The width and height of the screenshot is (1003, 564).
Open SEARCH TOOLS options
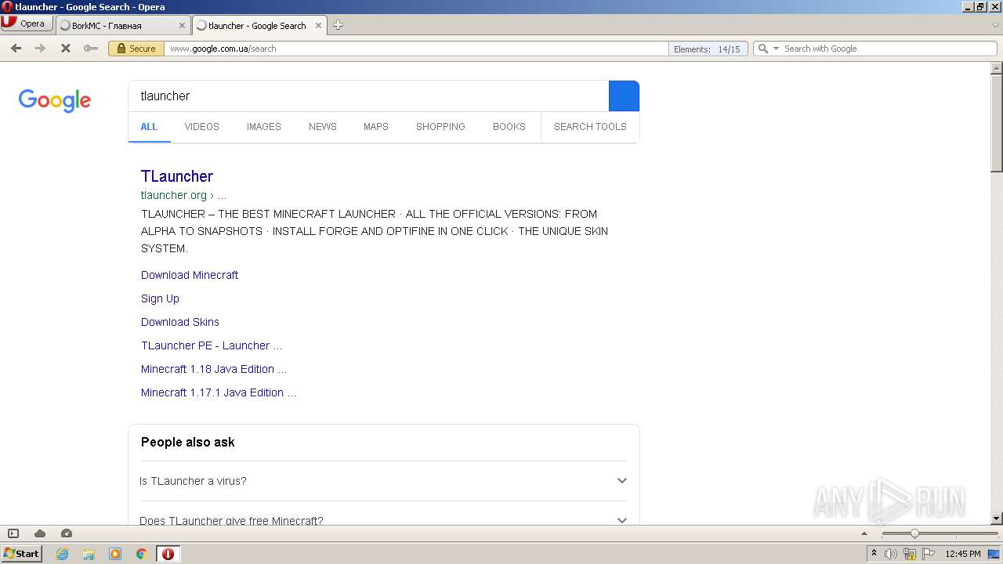click(590, 126)
